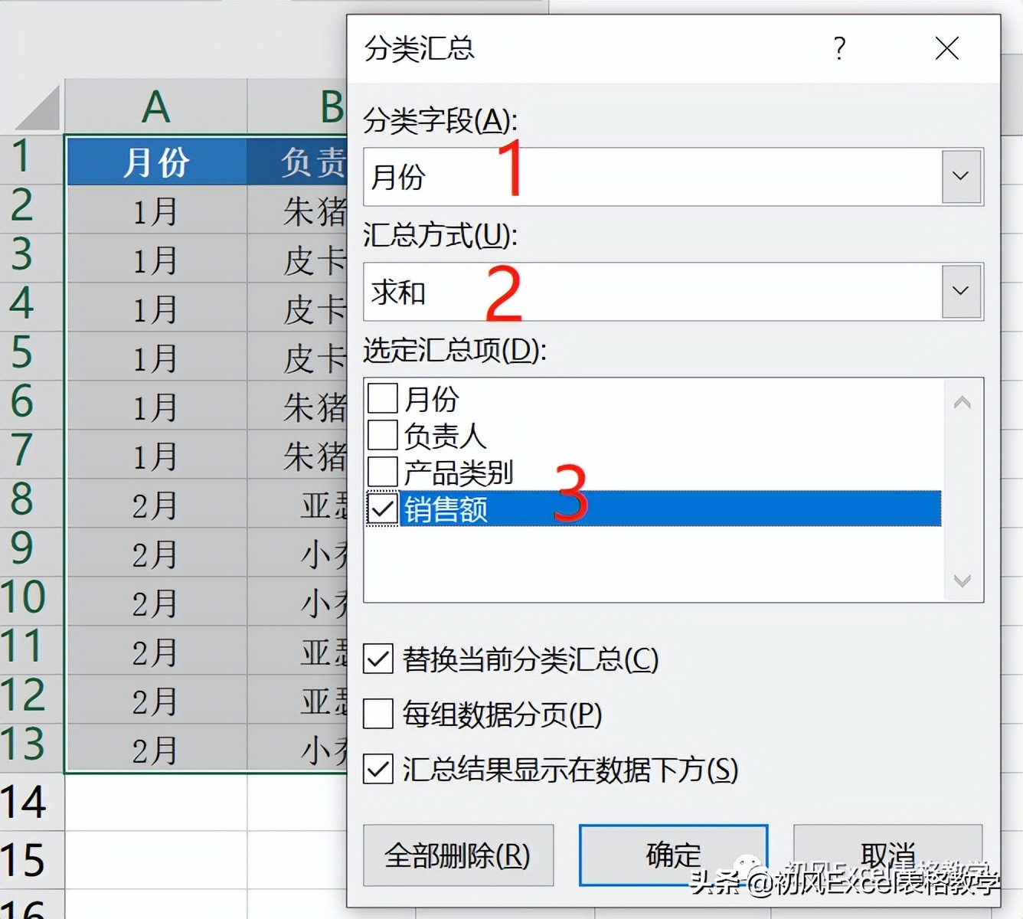Click cell A2 containing 1月
Screen dimensions: 1023x919
pyautogui.click(x=156, y=209)
